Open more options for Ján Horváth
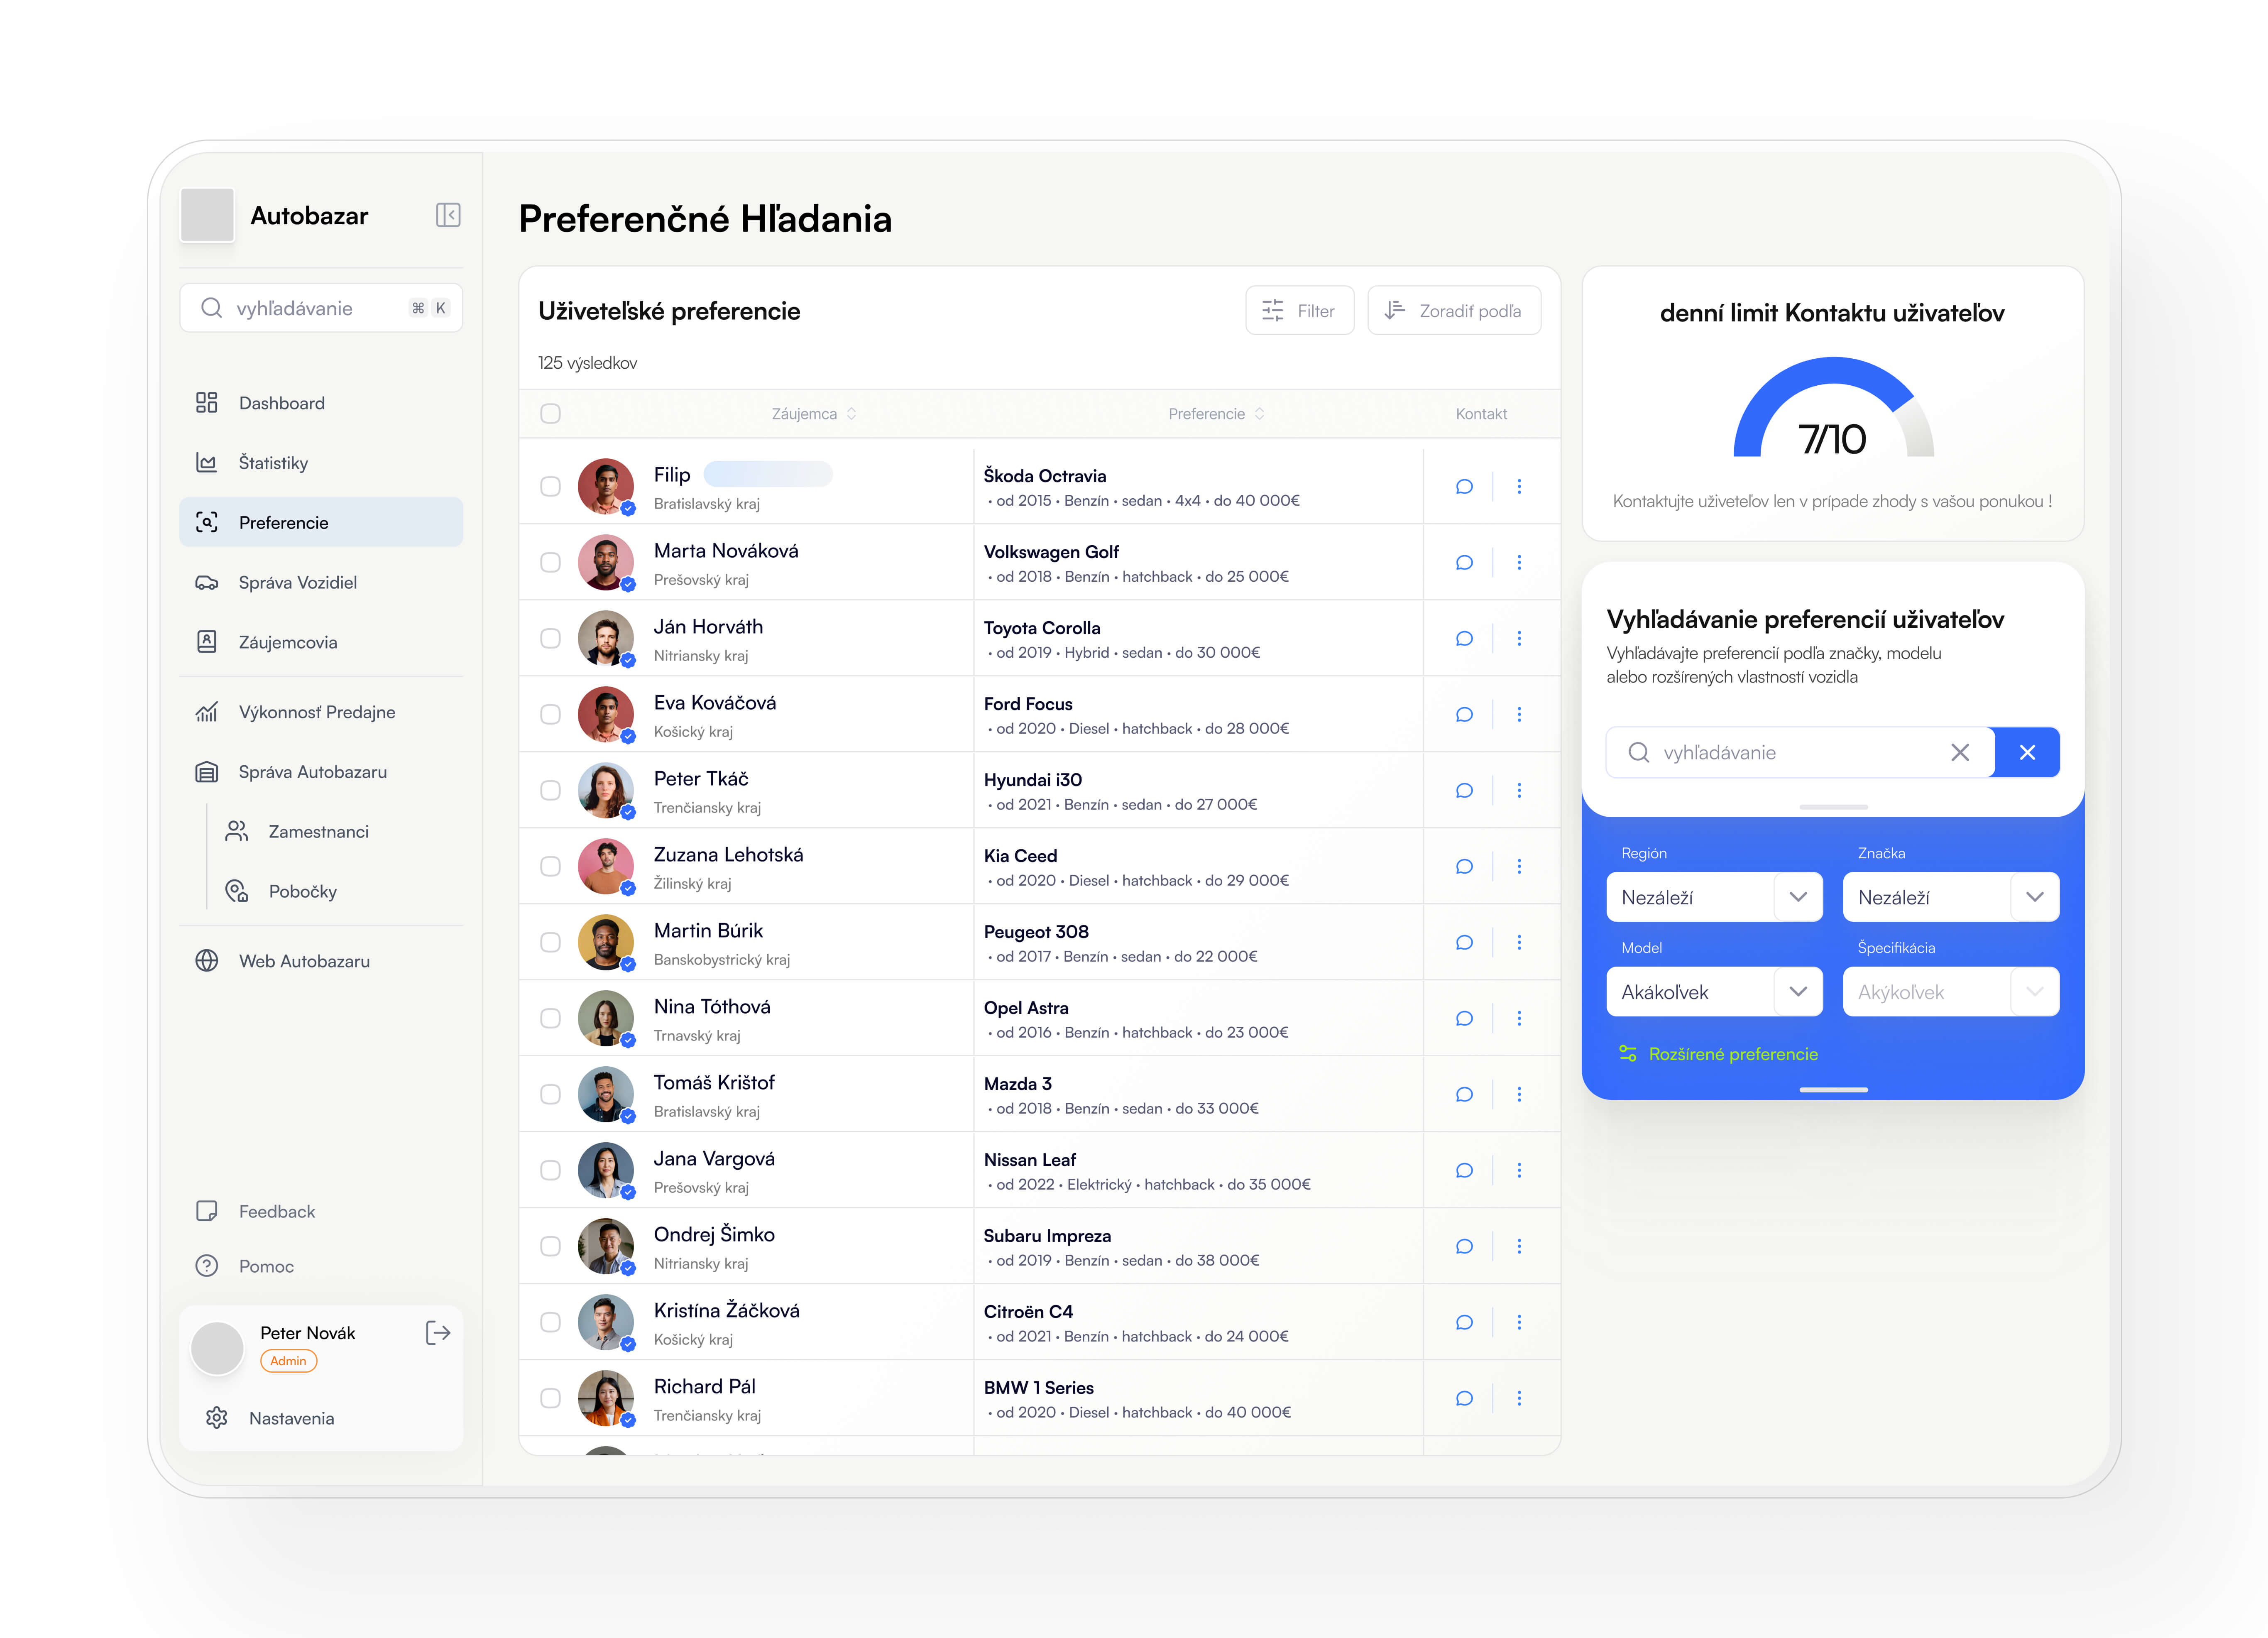This screenshot has height=1638, width=2268. click(1519, 638)
